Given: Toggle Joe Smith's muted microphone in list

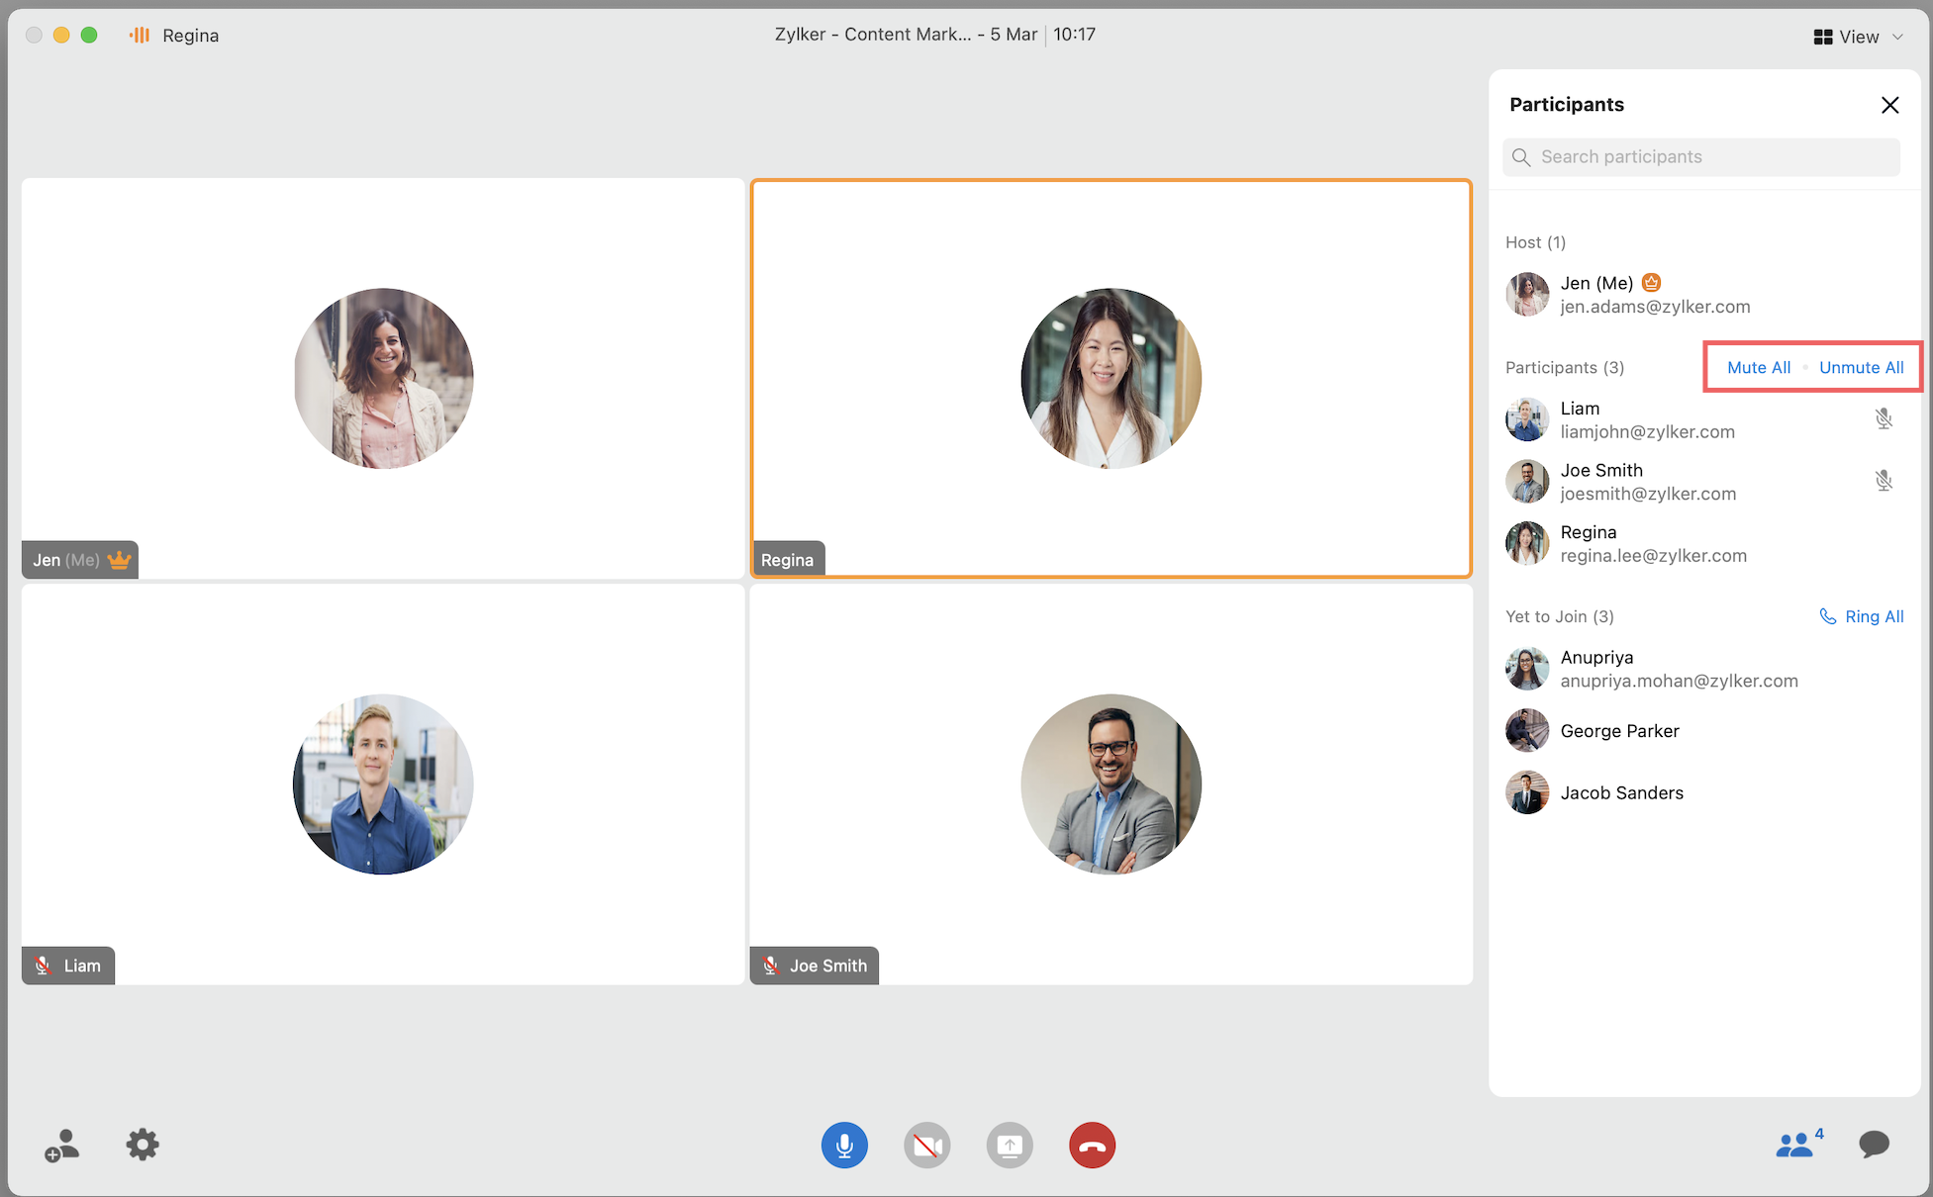Looking at the screenshot, I should [x=1883, y=481].
